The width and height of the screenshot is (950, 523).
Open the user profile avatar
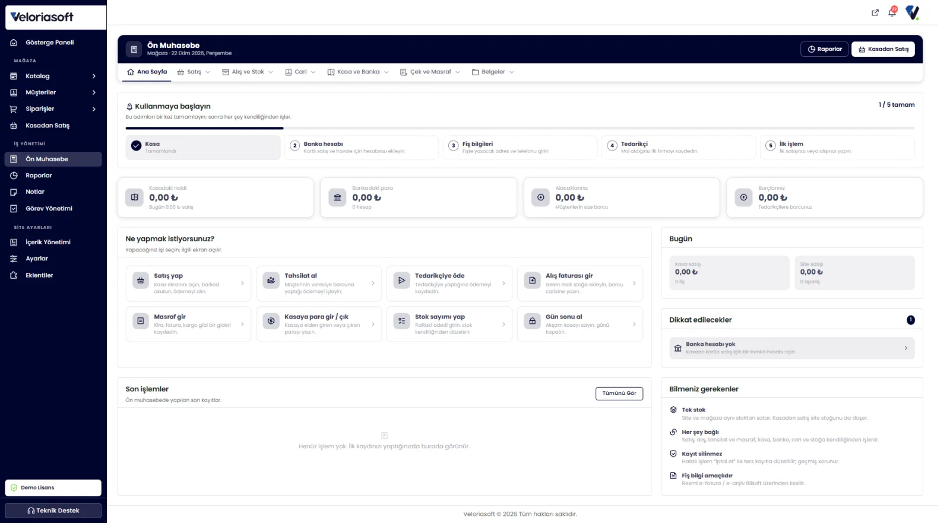[912, 12]
